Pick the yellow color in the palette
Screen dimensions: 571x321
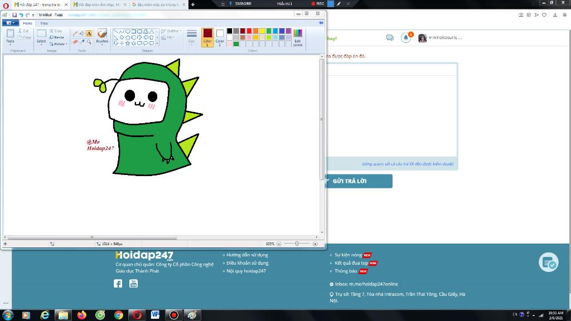point(262,31)
